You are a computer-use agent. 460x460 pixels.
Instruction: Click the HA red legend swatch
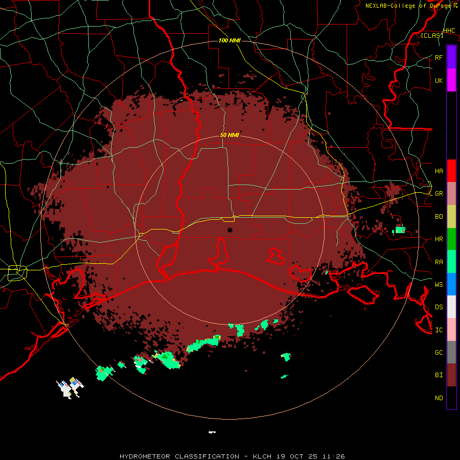point(451,171)
